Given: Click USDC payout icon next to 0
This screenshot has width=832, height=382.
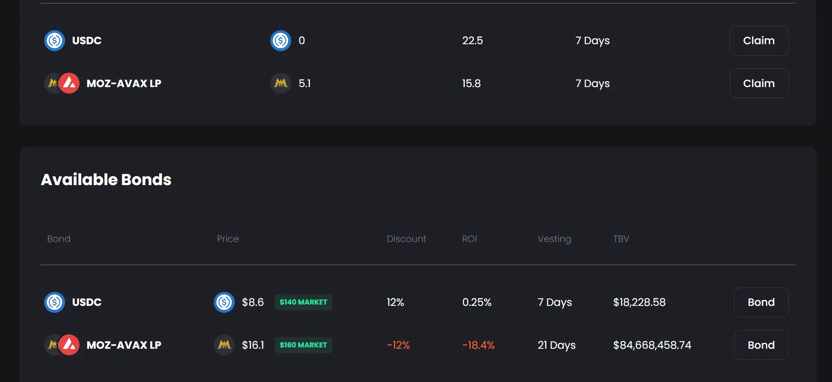Looking at the screenshot, I should tap(281, 41).
